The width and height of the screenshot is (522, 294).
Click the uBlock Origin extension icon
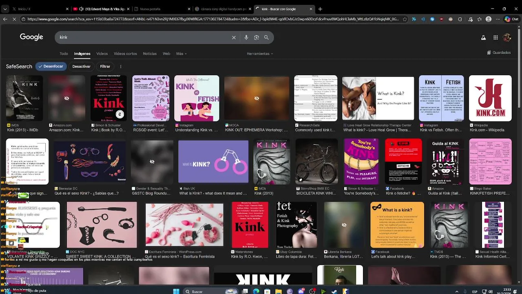[x=441, y=19]
